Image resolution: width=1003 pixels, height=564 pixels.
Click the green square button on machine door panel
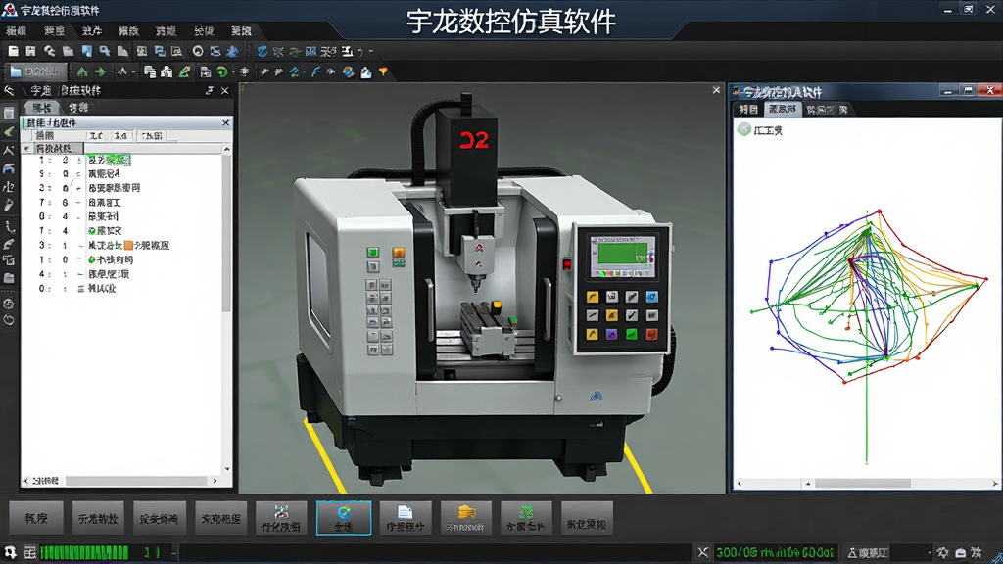[x=373, y=253]
